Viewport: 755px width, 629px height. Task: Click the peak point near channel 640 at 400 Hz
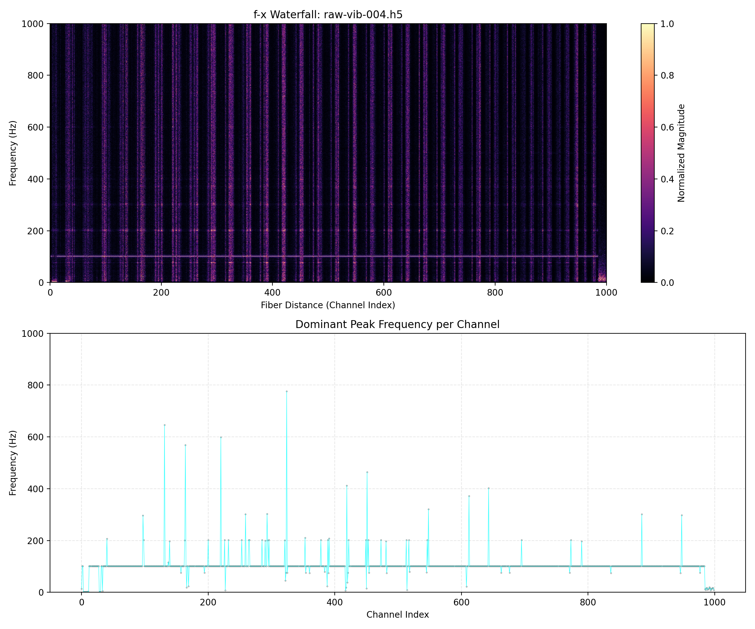(x=489, y=488)
